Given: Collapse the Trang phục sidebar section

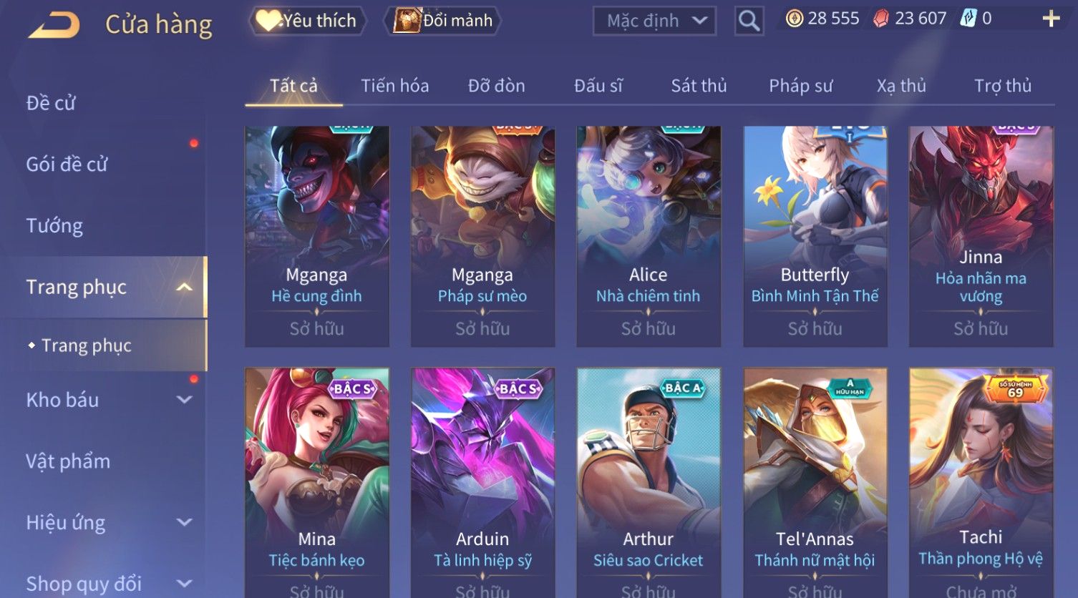Looking at the screenshot, I should [184, 288].
